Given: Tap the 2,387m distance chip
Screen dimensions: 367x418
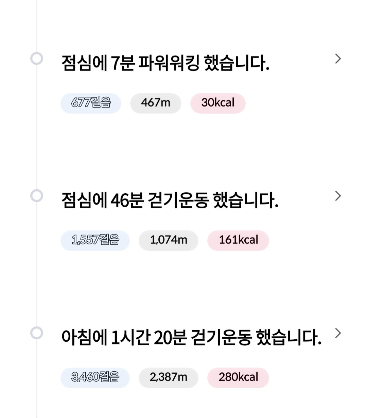Looking at the screenshot, I should click(168, 377).
